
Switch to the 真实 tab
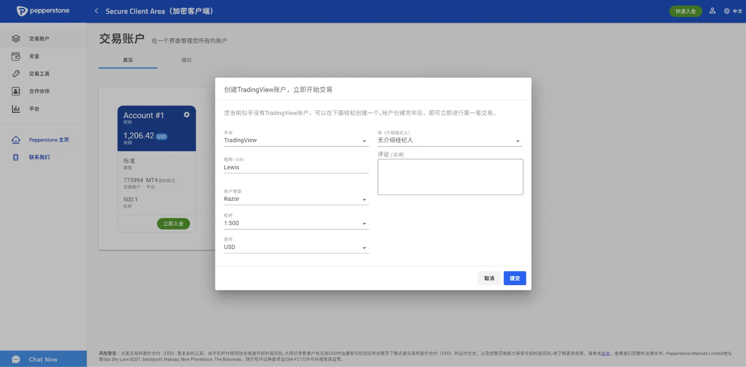[128, 60]
